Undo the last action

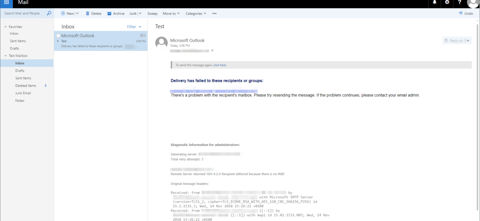tap(466, 14)
